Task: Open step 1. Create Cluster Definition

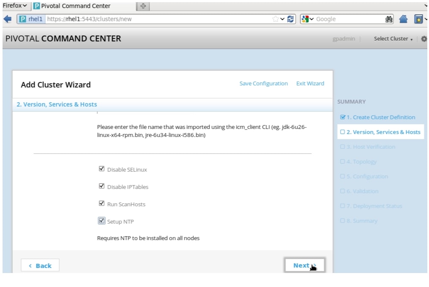Action: 377,117
